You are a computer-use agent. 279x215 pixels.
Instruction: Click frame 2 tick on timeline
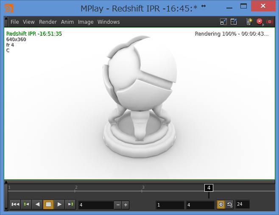pyautogui.click(x=75, y=191)
